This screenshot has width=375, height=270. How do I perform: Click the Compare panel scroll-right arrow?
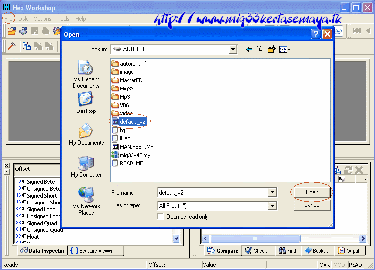(x=363, y=238)
